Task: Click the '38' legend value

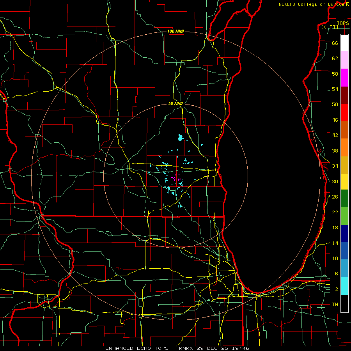Action: point(335,151)
